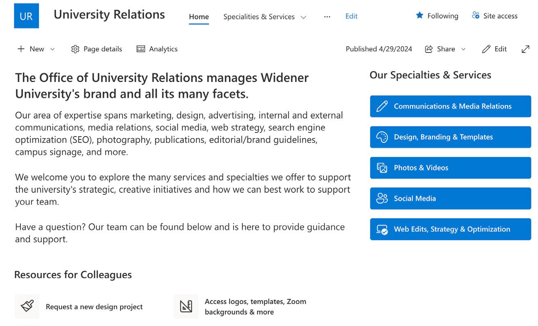Open the New dropdown chevron
Viewport: 538px width, 326px height.
coord(52,49)
